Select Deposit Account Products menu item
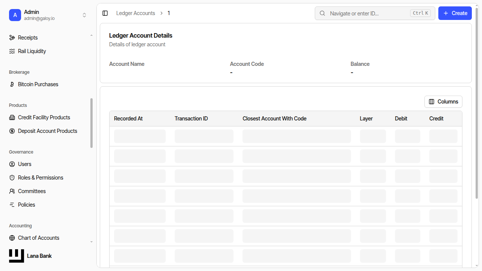The width and height of the screenshot is (482, 271). pyautogui.click(x=48, y=131)
